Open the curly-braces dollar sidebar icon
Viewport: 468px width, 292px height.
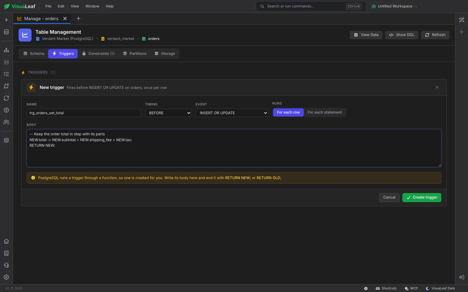pyautogui.click(x=6, y=62)
